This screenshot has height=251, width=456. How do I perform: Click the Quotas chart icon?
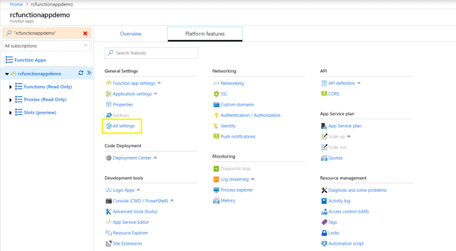click(324, 158)
